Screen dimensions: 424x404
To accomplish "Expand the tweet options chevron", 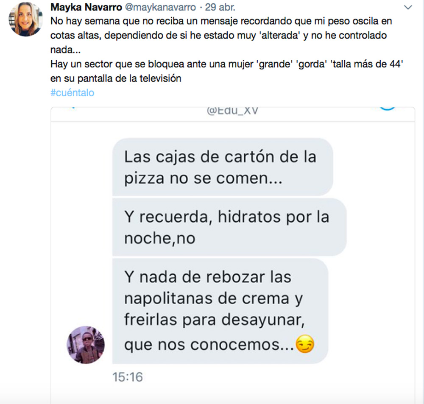I will (x=408, y=8).
